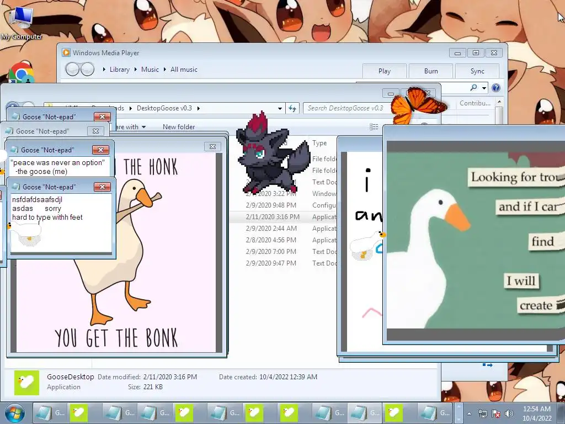Click the Configu... type cell

point(324,205)
